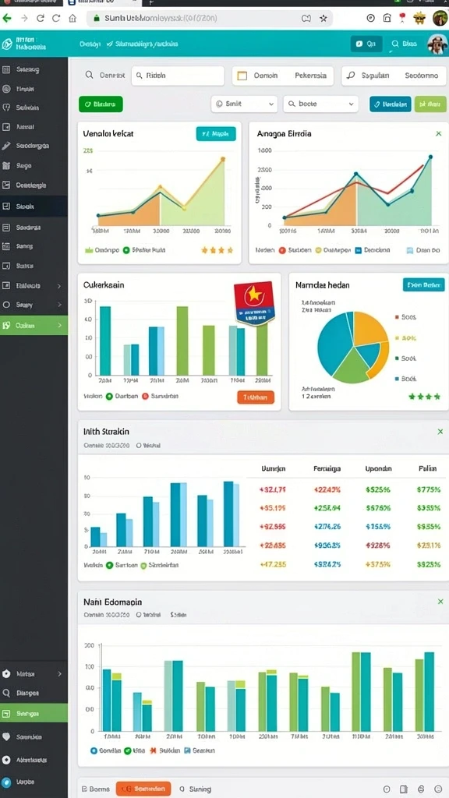This screenshot has height=798, width=449.
Task: Click the smiley icon in the bottom bar
Action: 438,789
